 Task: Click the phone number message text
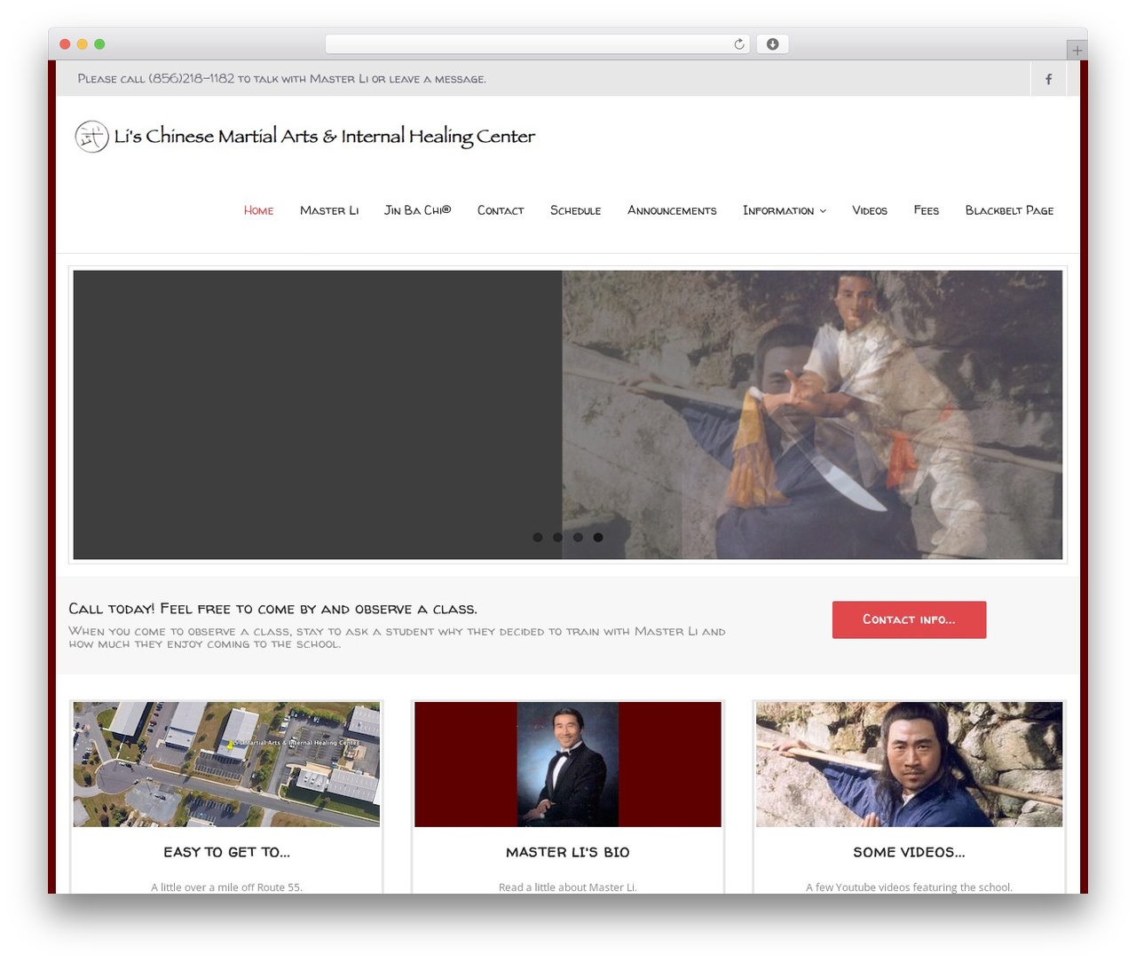click(x=281, y=79)
